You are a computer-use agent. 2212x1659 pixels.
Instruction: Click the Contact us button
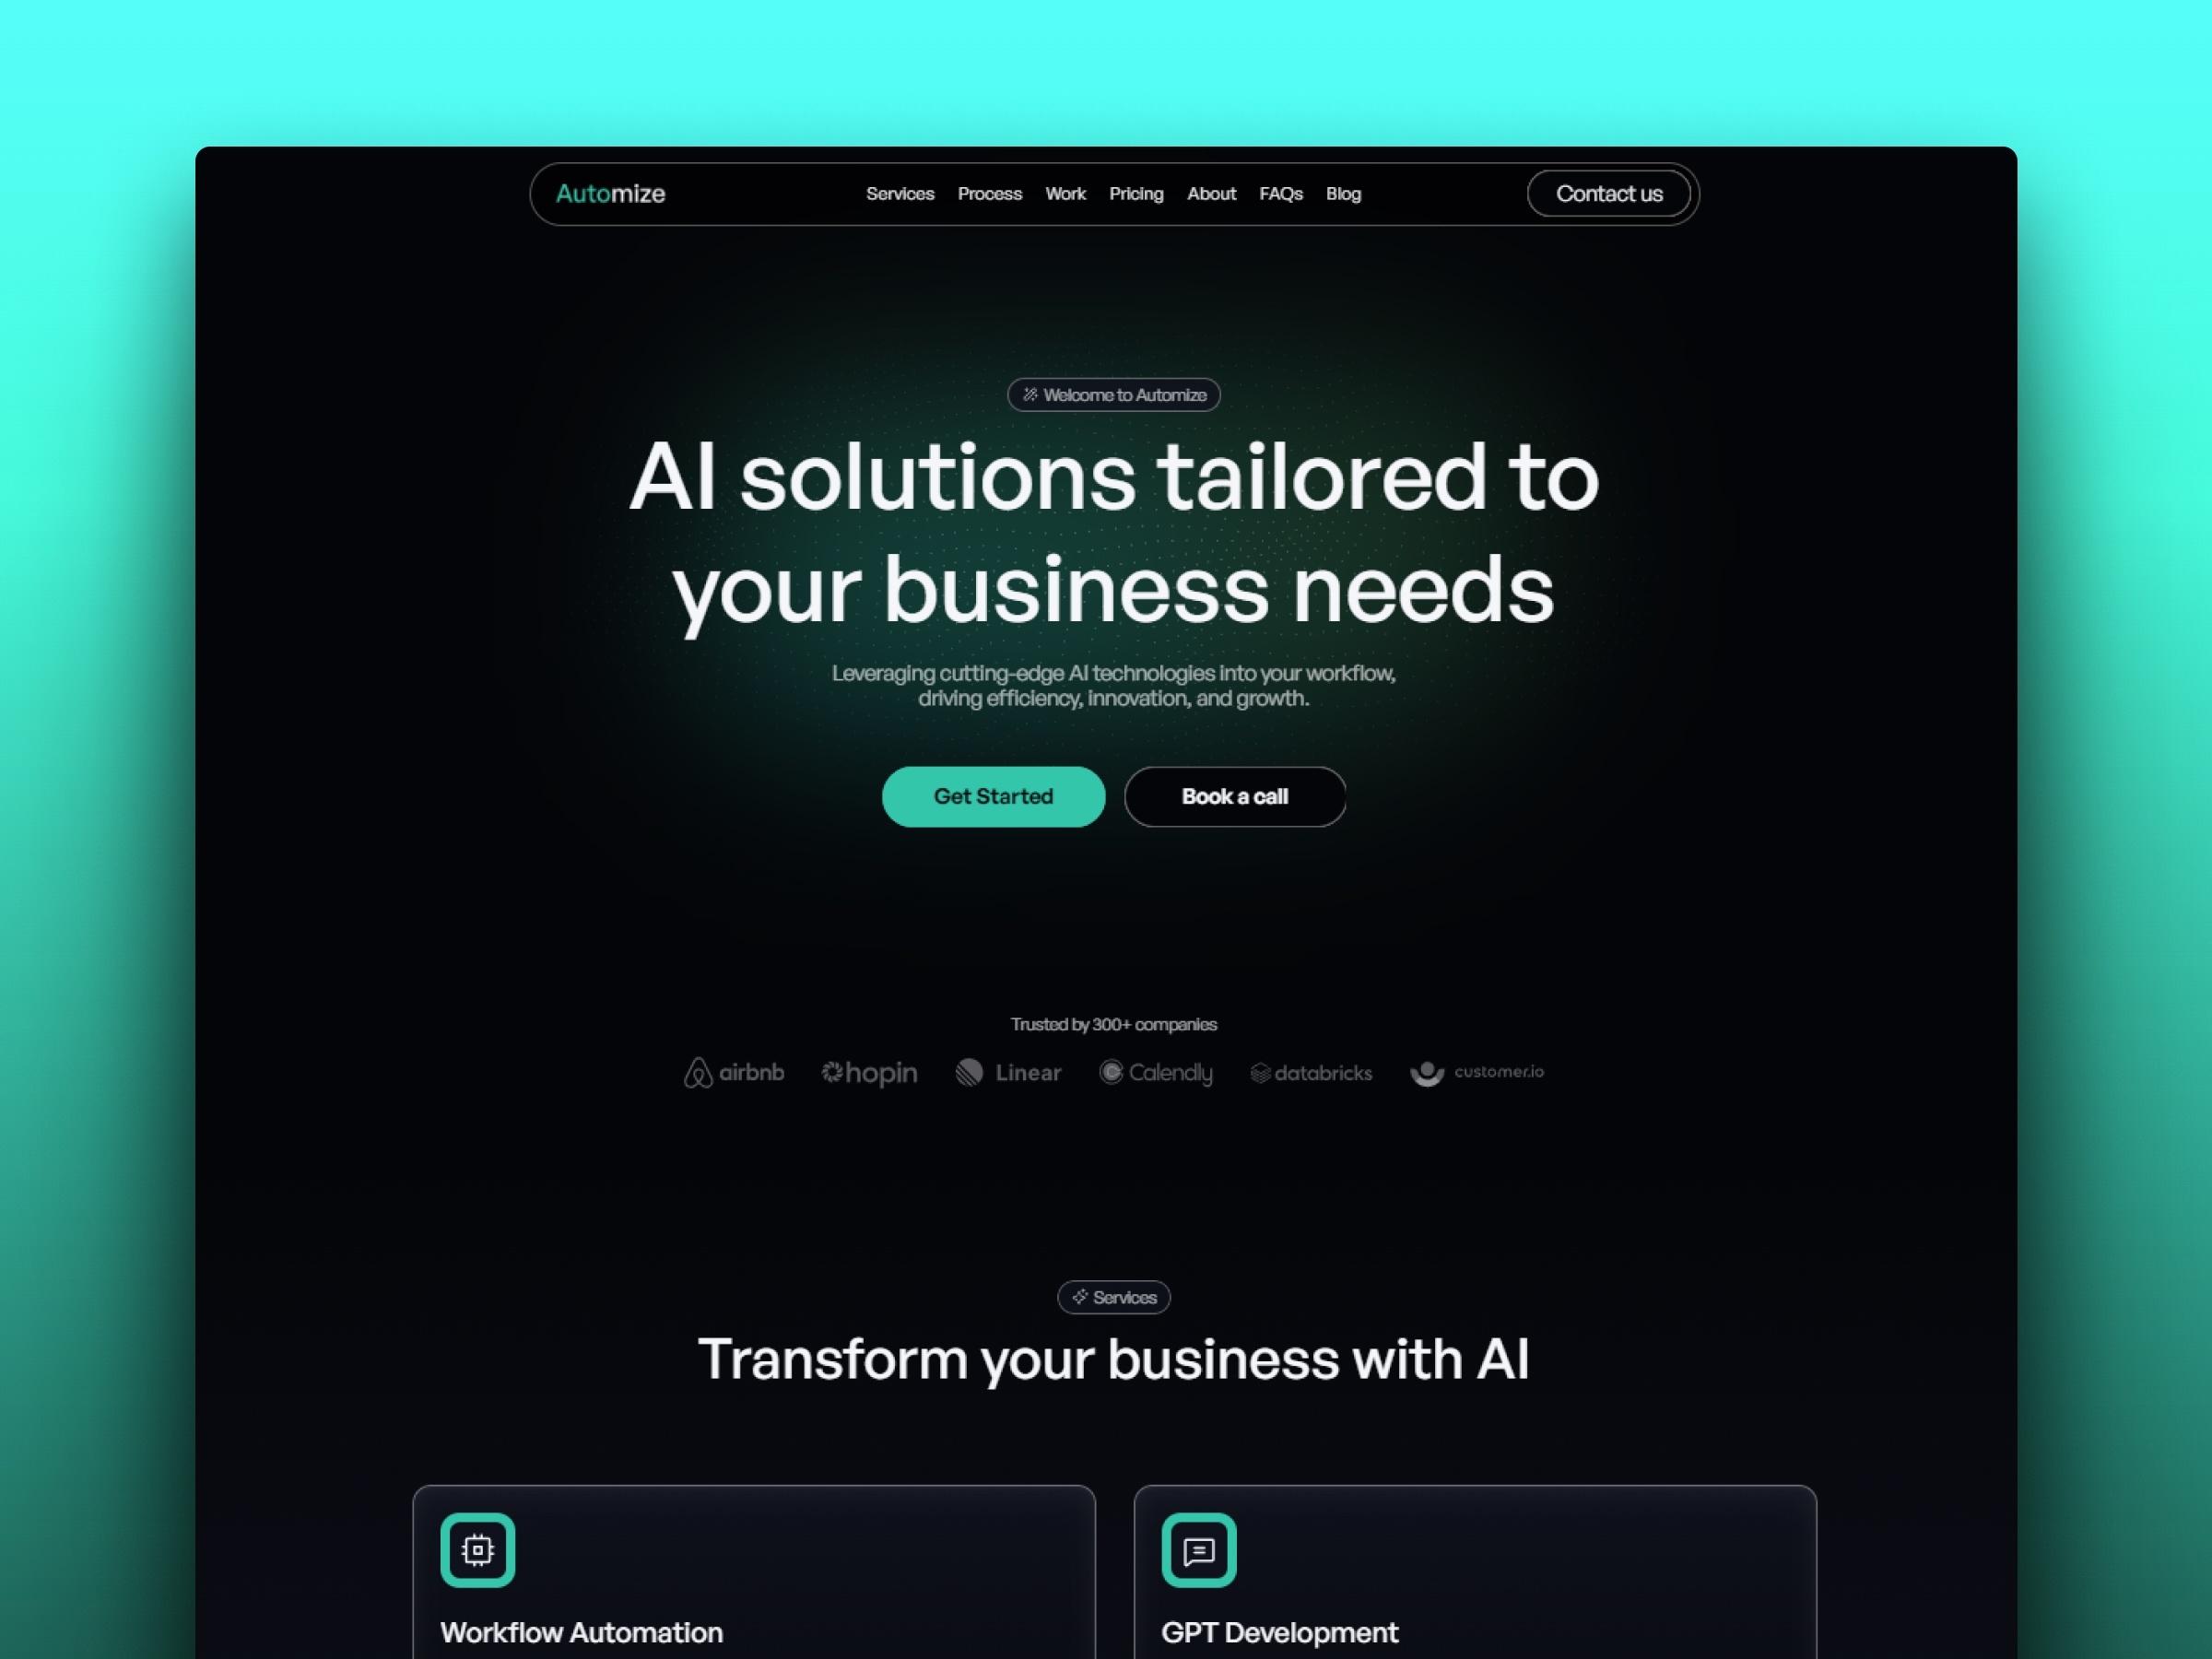pos(1604,194)
